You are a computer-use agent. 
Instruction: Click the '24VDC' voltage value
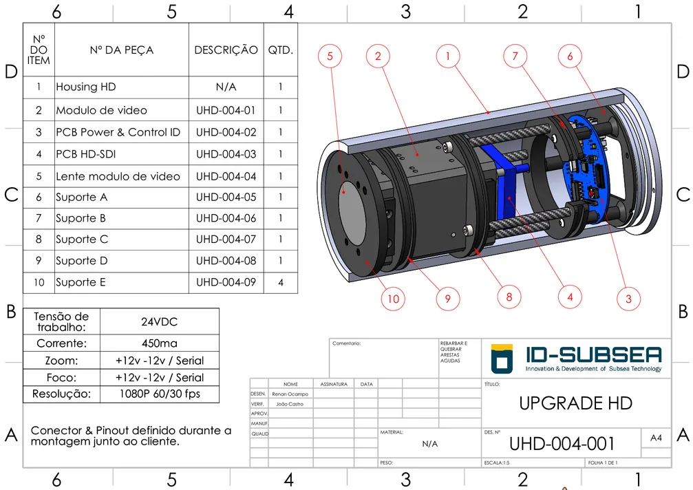point(160,321)
